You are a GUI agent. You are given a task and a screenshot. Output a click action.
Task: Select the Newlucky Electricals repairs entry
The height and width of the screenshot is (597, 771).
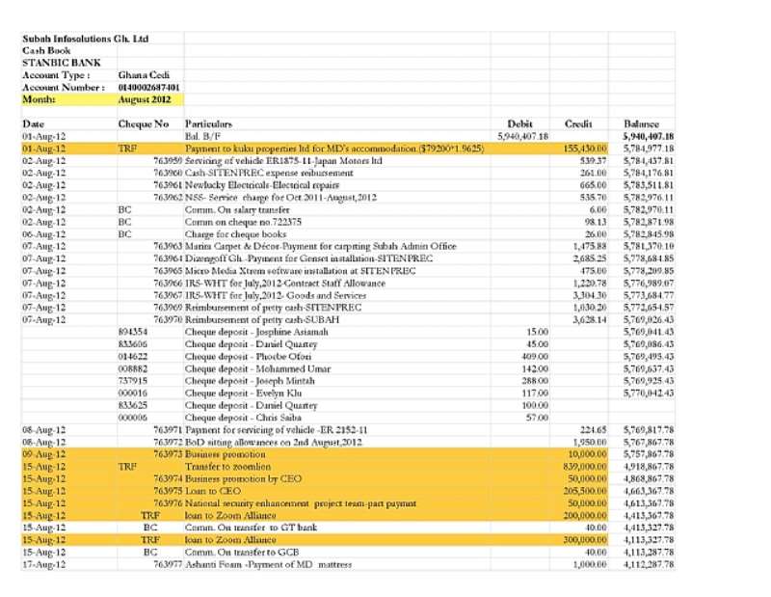(x=262, y=185)
